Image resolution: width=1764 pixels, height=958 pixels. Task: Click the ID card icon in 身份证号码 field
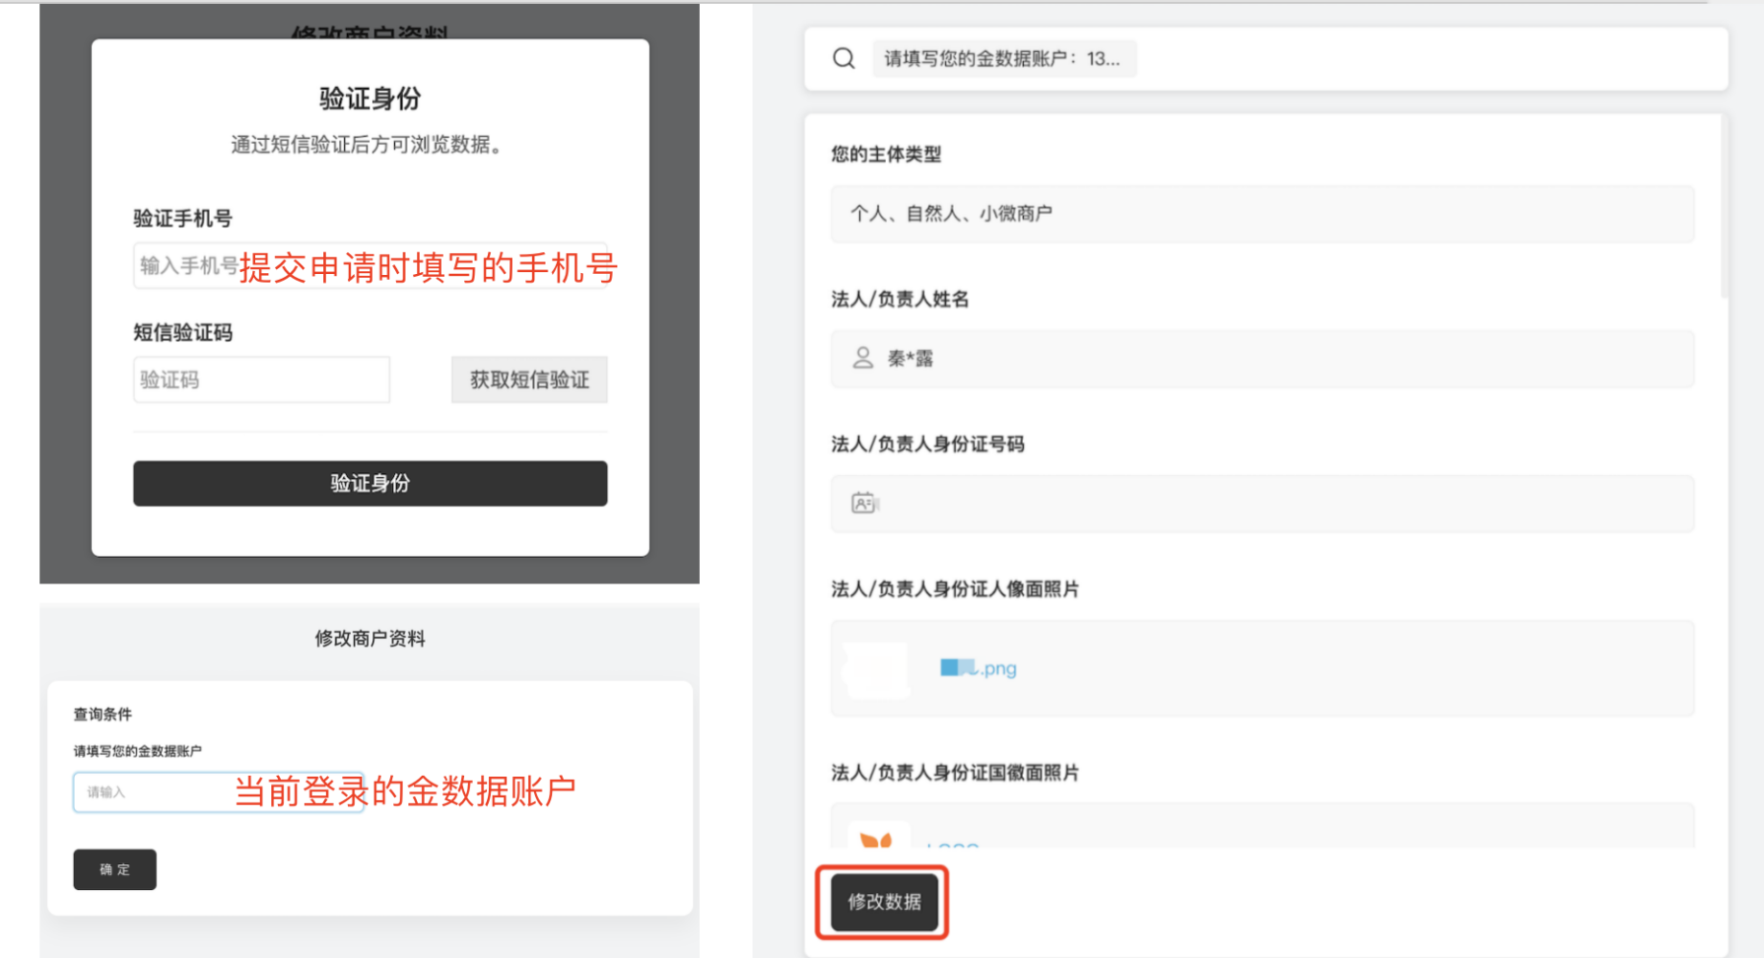click(864, 503)
